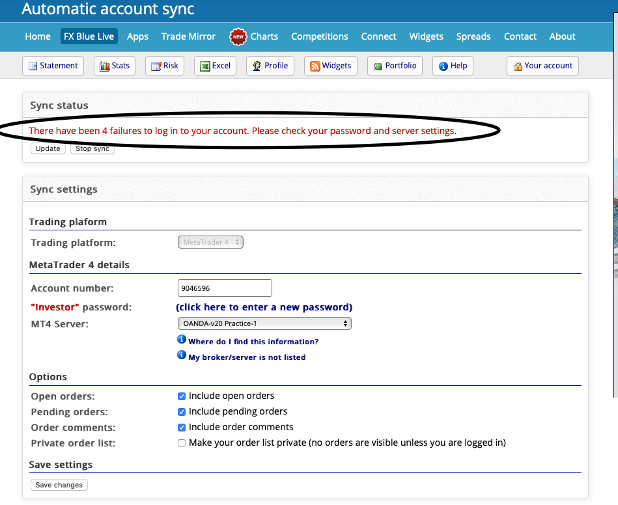This screenshot has width=618, height=505.
Task: Click link to enter a new password
Action: (264, 307)
